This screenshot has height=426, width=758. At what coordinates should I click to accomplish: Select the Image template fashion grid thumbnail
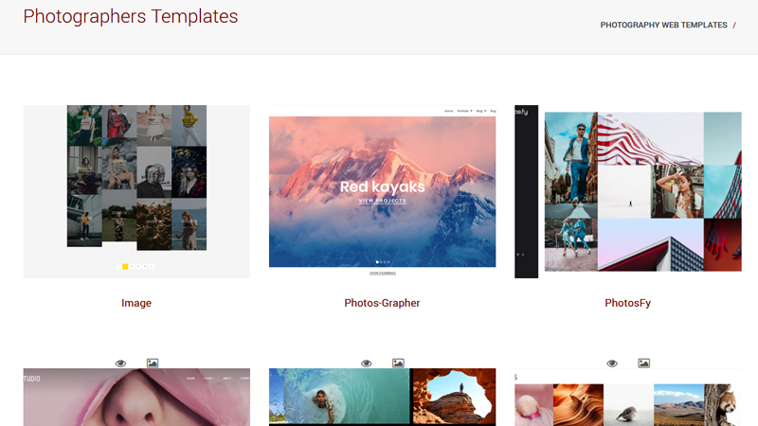point(136,191)
